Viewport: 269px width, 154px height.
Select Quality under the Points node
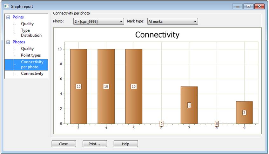point(27,24)
